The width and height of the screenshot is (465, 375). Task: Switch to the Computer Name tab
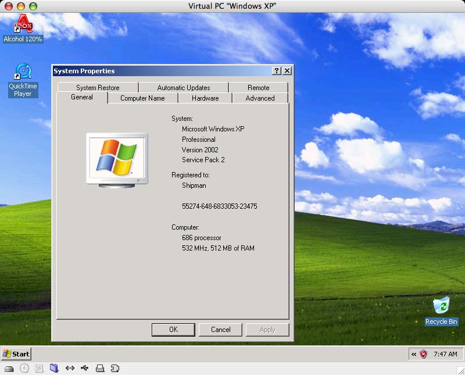142,98
